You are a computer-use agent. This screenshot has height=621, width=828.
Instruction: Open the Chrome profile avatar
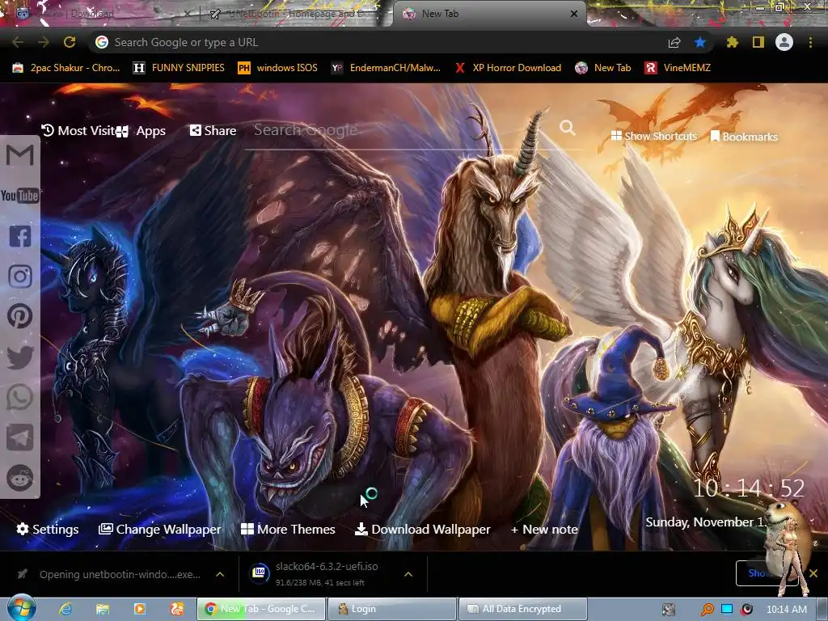pos(784,42)
